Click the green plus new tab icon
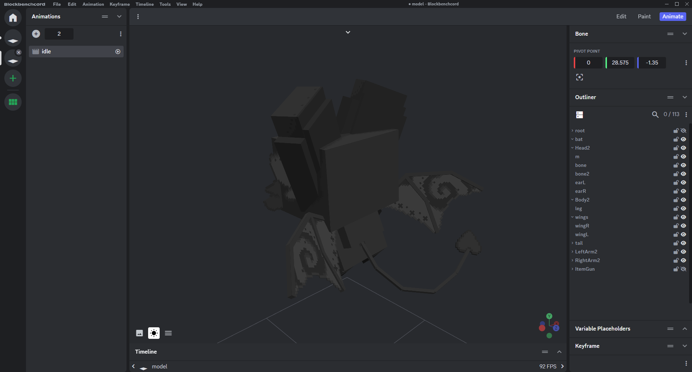The image size is (692, 372). (x=13, y=78)
